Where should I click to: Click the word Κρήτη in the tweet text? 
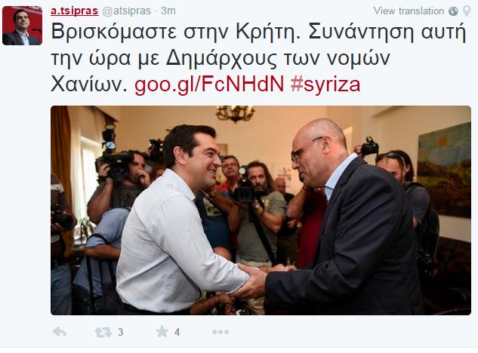click(x=268, y=32)
